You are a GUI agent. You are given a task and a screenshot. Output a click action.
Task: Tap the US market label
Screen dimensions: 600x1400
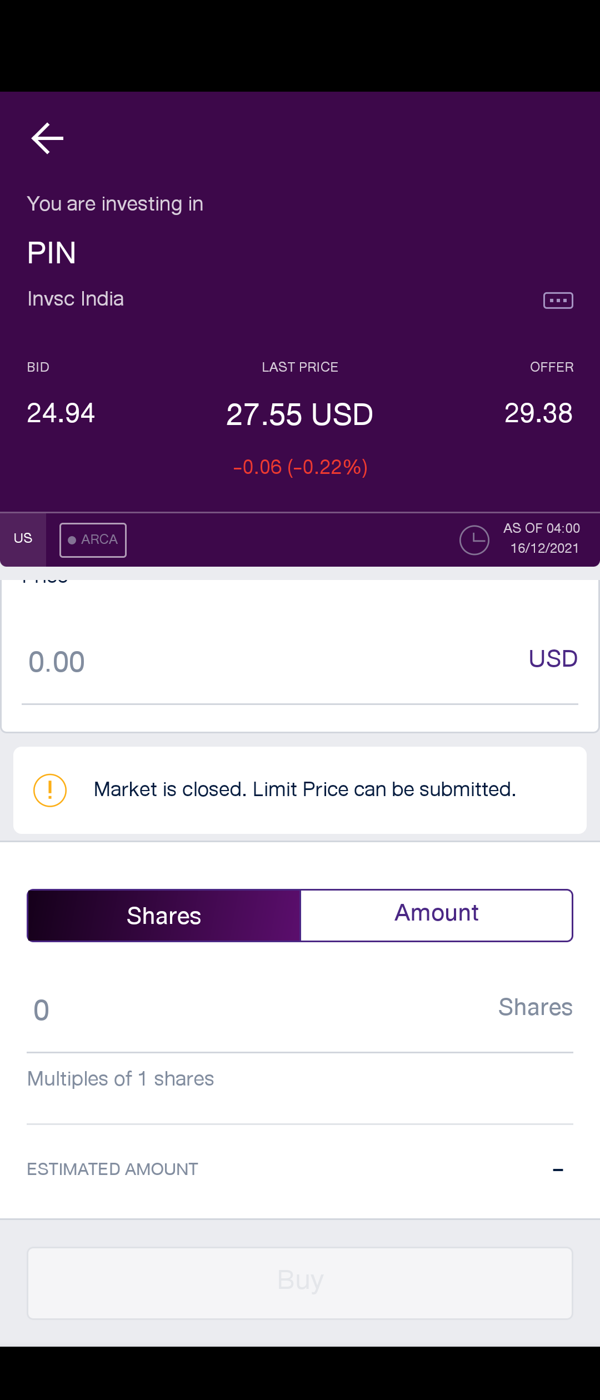point(23,538)
